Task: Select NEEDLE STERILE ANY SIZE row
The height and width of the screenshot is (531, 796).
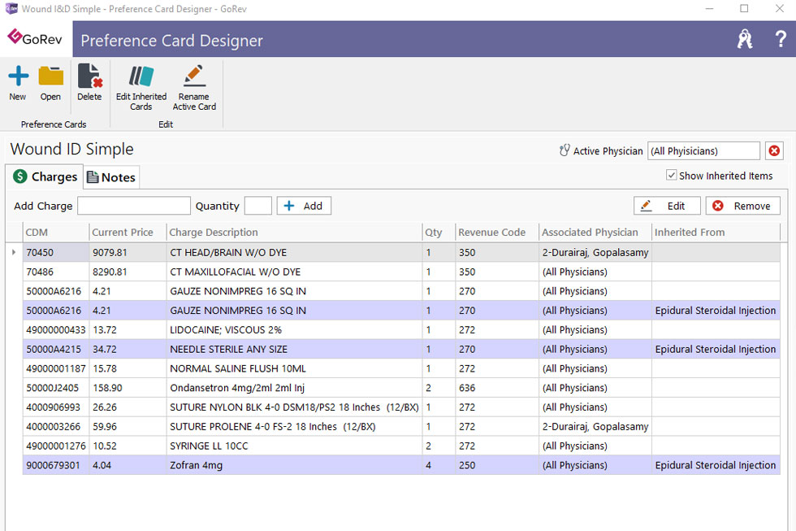Action: click(401, 349)
